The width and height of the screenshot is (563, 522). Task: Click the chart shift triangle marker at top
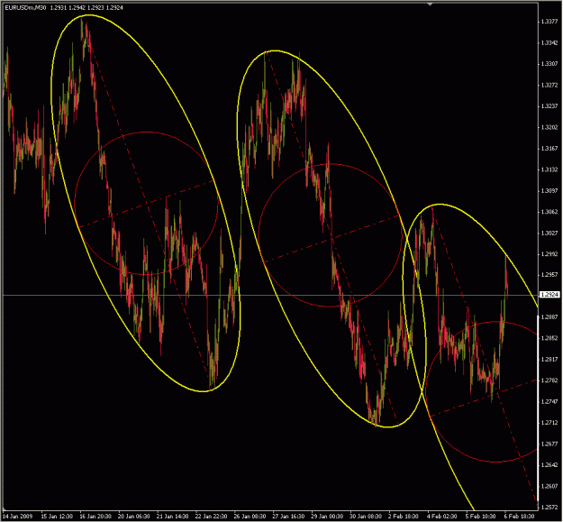pos(430,4)
